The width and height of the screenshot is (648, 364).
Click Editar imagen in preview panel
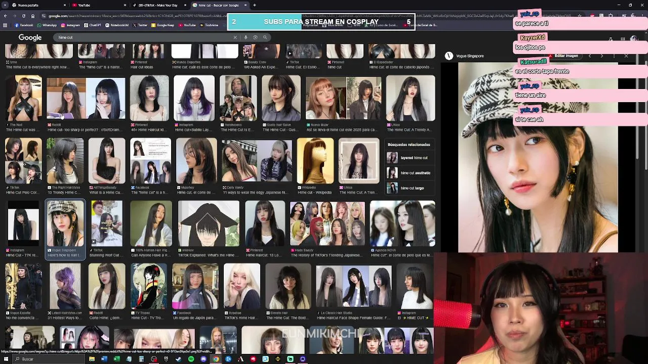tap(563, 56)
